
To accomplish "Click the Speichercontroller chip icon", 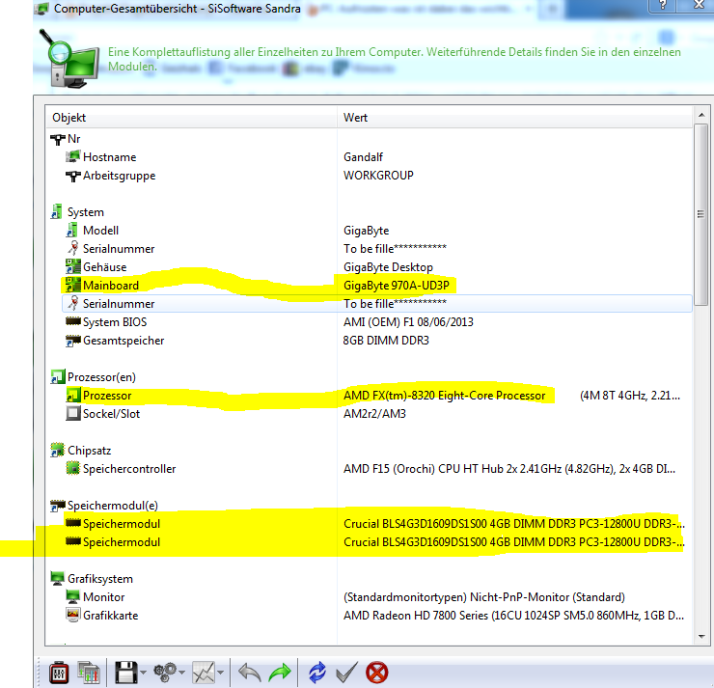I will tap(73, 468).
